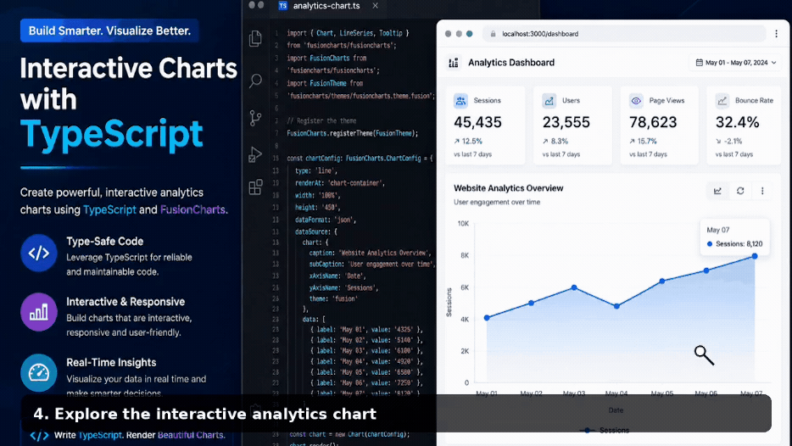792x446 pixels.
Task: Open Source Control branch icon in editor sidebar
Action: tap(255, 118)
